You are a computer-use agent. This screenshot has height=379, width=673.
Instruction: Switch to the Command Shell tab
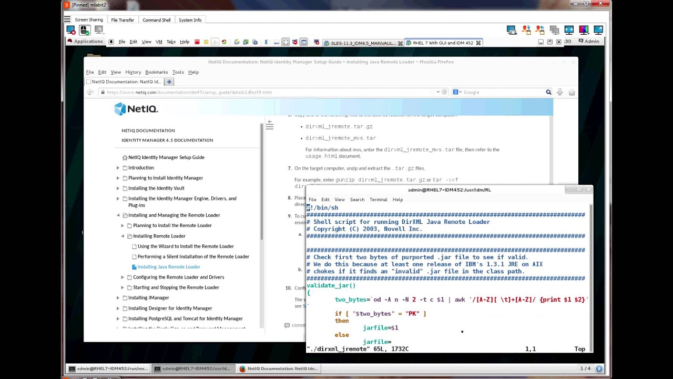(157, 20)
